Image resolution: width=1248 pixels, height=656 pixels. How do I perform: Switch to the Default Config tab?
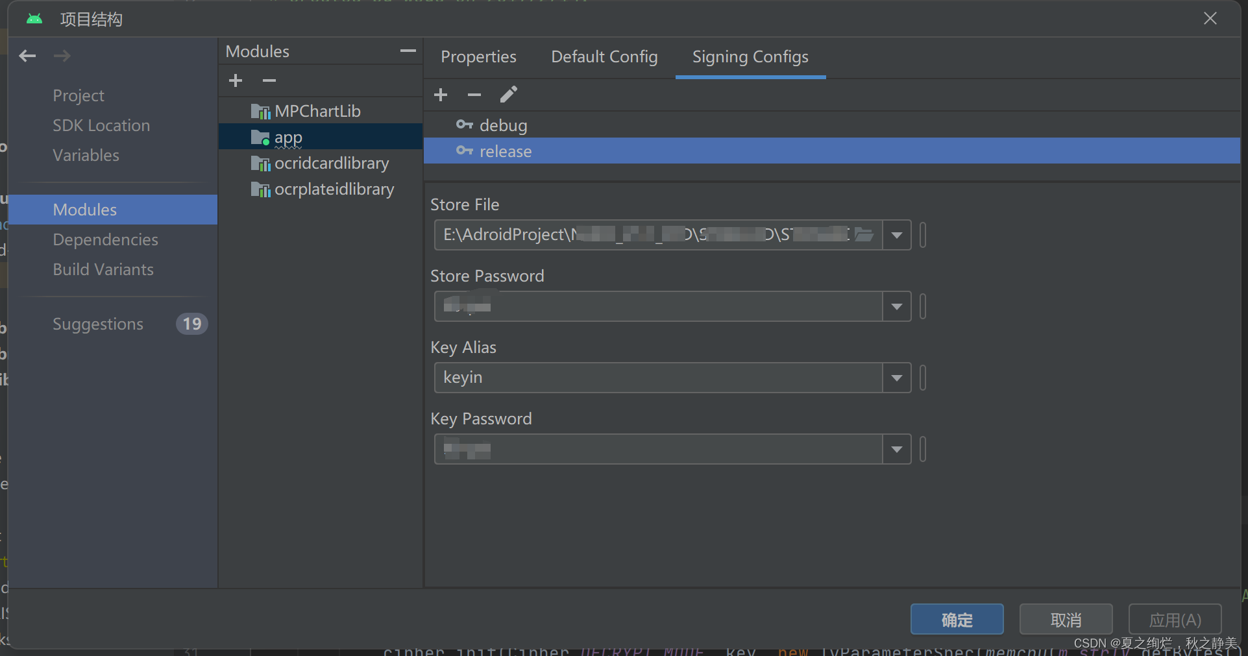click(x=604, y=57)
